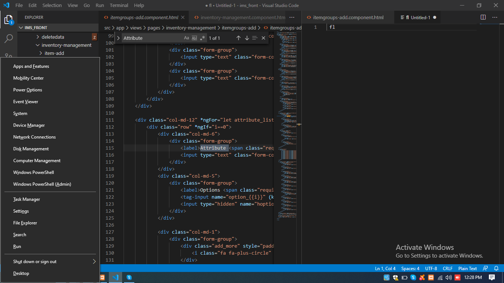This screenshot has height=283, width=504.
Task: Click the volume icon in system tray
Action: 449,277
